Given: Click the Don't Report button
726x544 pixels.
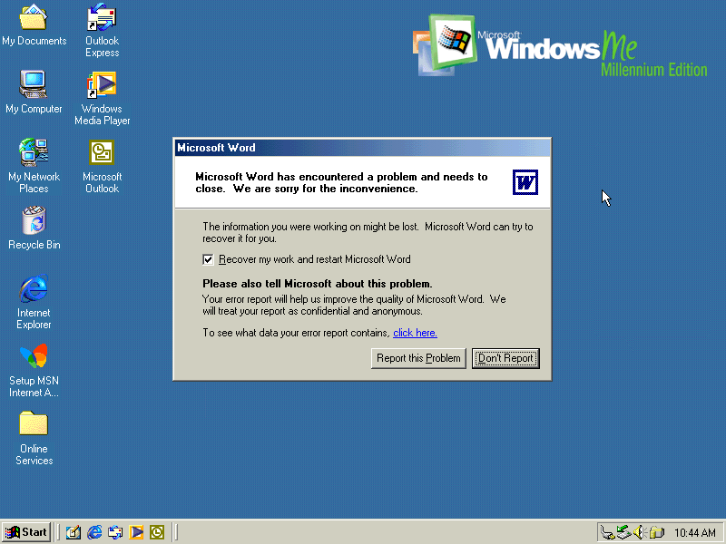Looking at the screenshot, I should [x=505, y=358].
